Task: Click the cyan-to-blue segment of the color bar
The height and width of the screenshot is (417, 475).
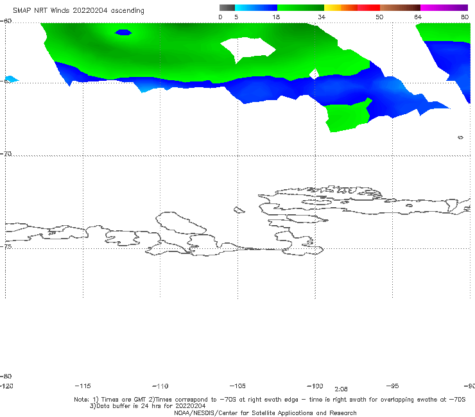Action: pyautogui.click(x=256, y=8)
